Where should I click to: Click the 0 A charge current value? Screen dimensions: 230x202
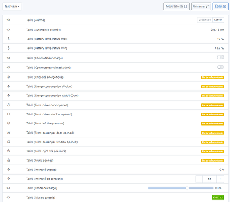tap(221, 170)
